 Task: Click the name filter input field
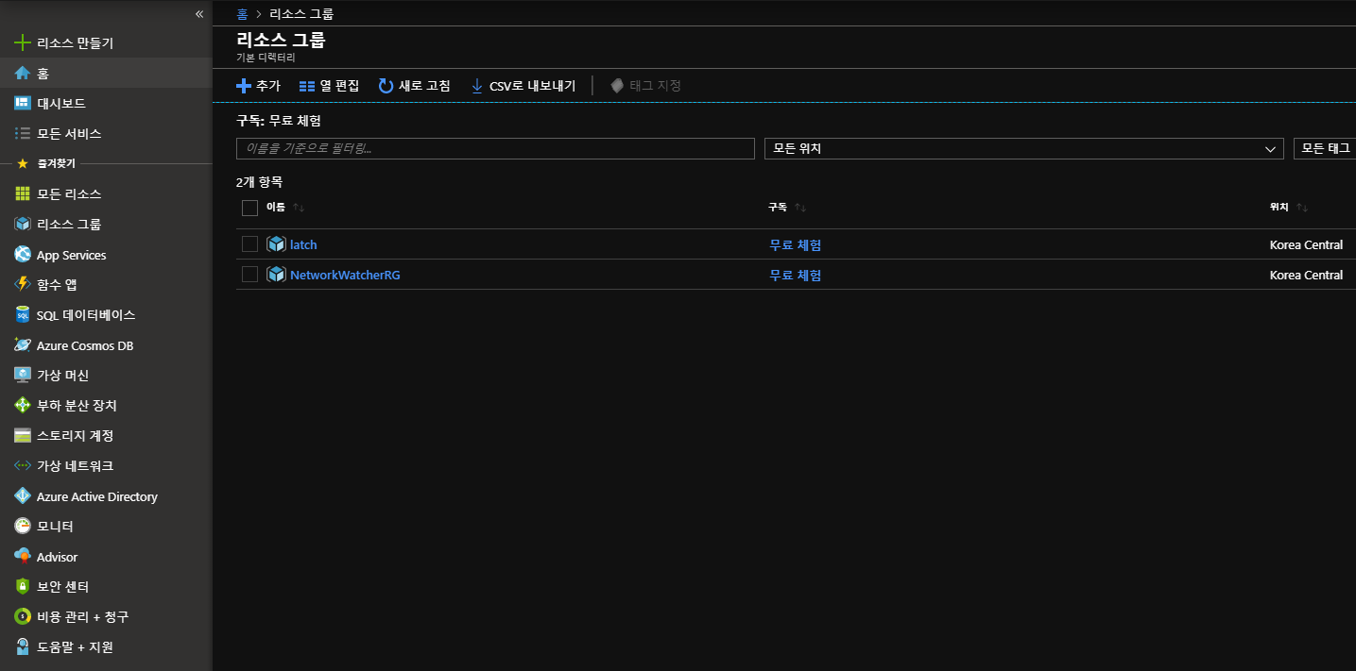495,148
